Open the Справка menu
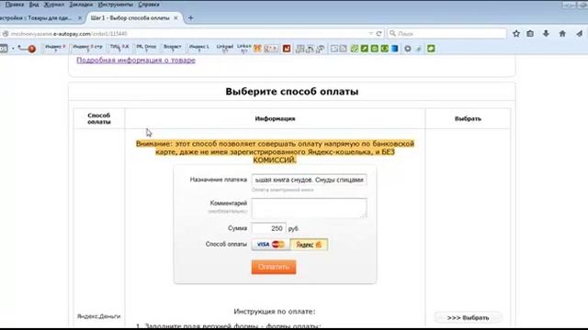Viewport: 588px width, 330px height. pos(149,5)
